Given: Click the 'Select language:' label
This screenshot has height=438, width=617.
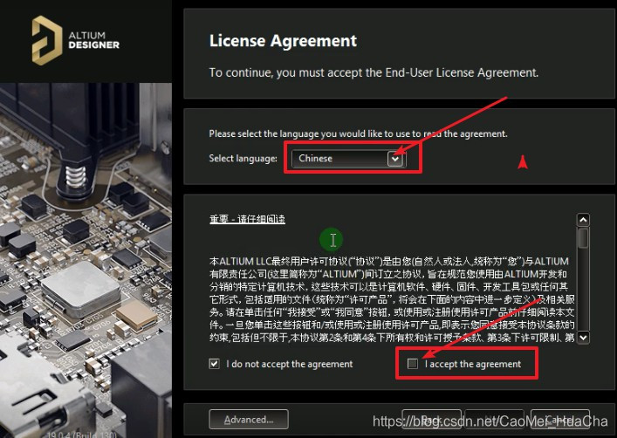Looking at the screenshot, I should (x=243, y=159).
